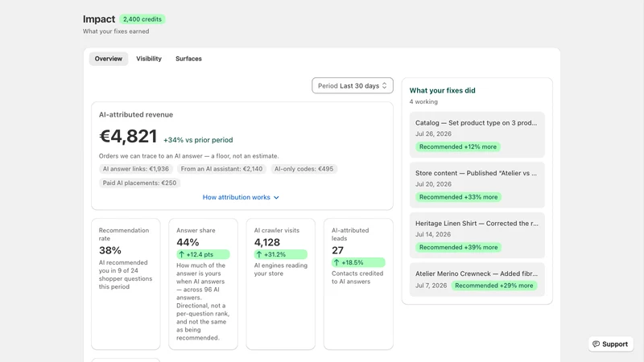Click the Recommended +39% more badge

click(458, 247)
